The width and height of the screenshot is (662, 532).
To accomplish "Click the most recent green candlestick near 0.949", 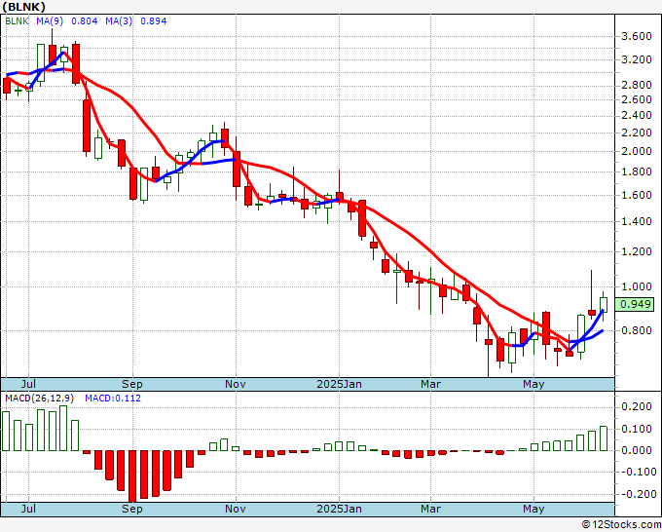I will tap(604, 305).
